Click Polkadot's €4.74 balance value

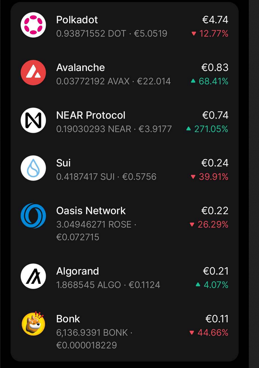(215, 20)
